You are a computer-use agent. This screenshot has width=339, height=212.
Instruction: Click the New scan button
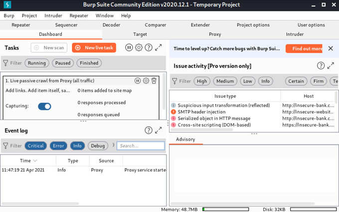[x=49, y=47]
